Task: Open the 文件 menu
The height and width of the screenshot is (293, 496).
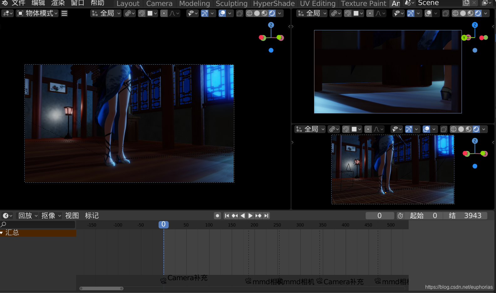Action: click(x=18, y=3)
